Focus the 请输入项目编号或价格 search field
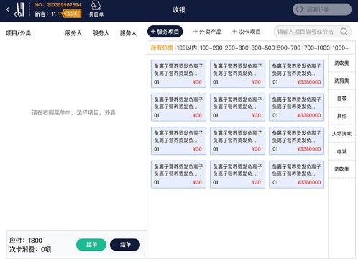This screenshot has width=358, height=265. pos(313,32)
